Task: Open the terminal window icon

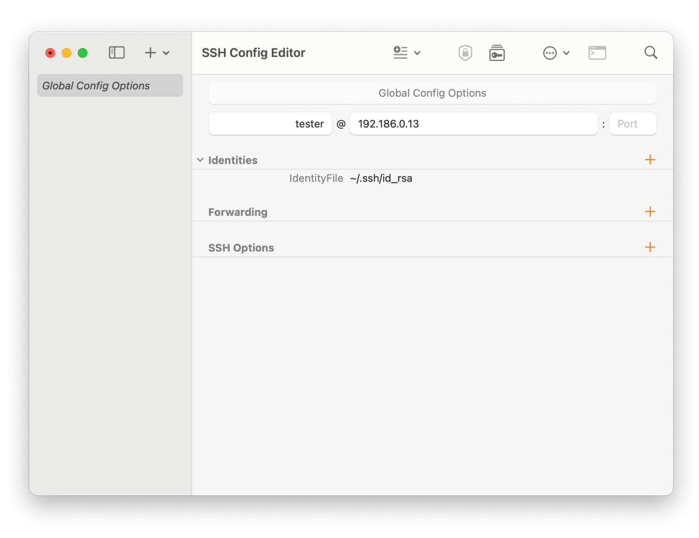Action: [x=597, y=53]
